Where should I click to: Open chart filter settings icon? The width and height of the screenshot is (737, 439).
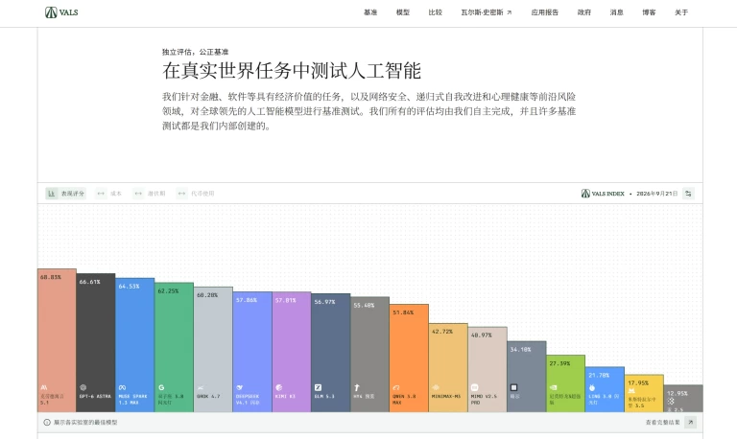[x=688, y=194]
